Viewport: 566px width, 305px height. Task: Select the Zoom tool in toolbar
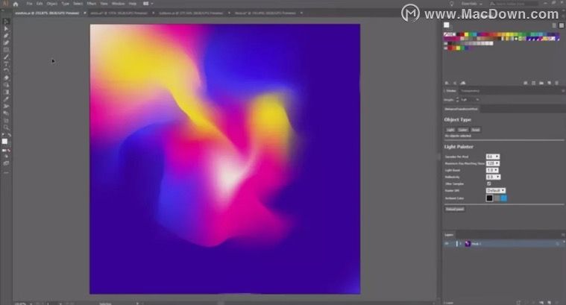click(6, 127)
